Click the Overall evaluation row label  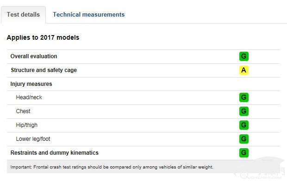tap(34, 56)
